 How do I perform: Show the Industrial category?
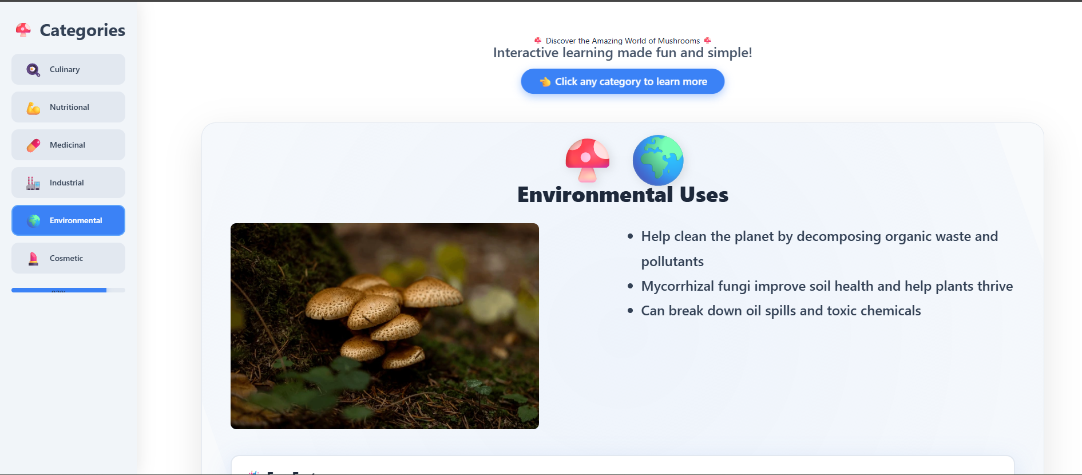pos(68,183)
